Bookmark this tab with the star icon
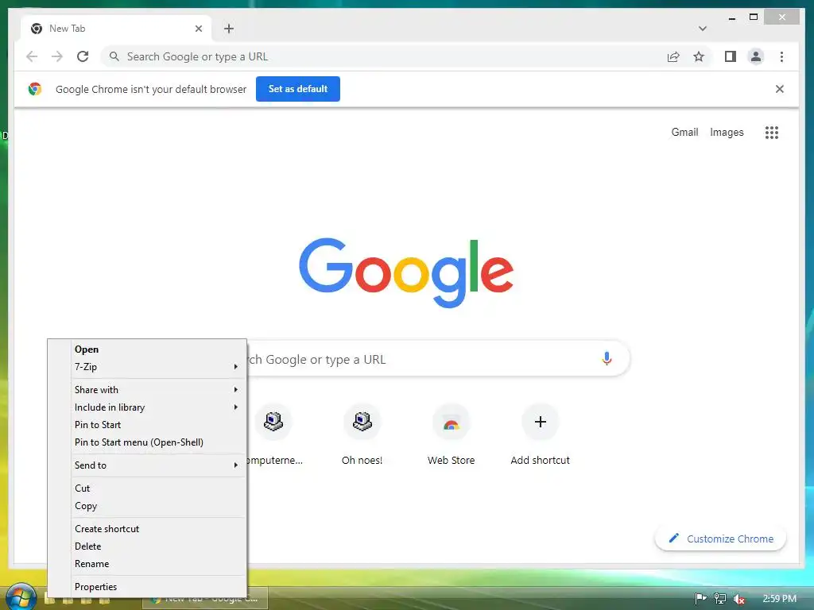The image size is (814, 610). point(699,56)
